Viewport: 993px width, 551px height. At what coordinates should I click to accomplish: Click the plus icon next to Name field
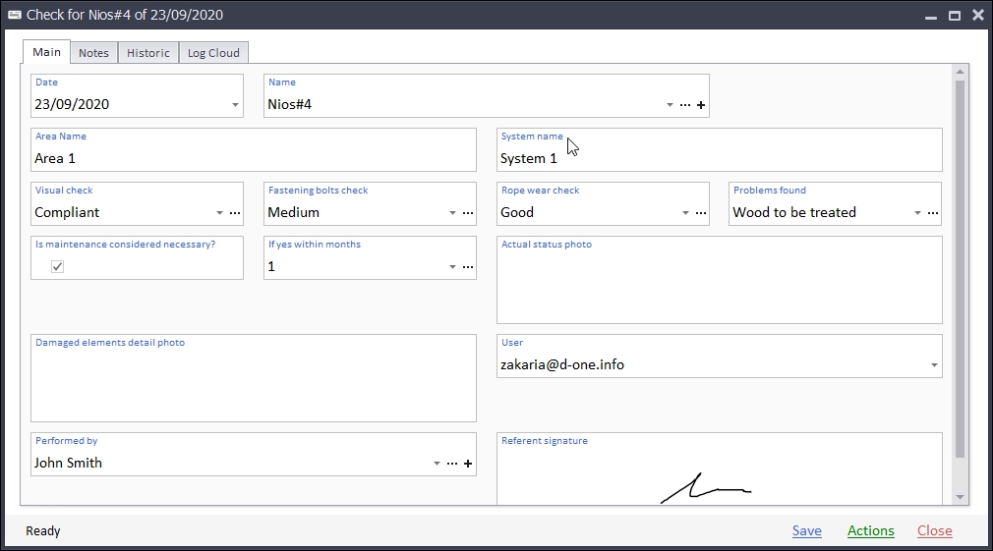point(701,105)
